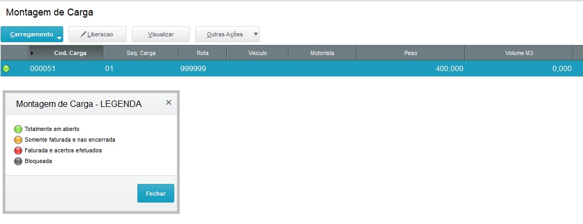Click the Totalmente em aberto label

pyautogui.click(x=52, y=129)
